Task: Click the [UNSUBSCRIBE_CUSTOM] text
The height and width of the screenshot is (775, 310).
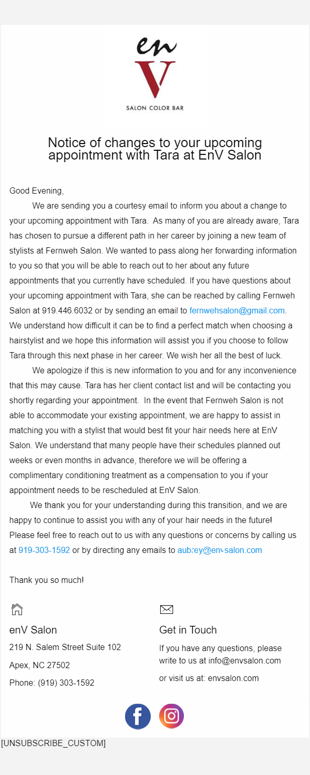Action: click(53, 744)
